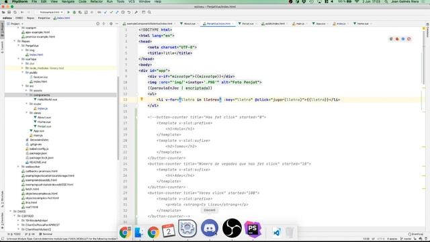This screenshot has width=430, height=242.
Task: Open PhpStorm from the Dock
Action: (x=253, y=229)
